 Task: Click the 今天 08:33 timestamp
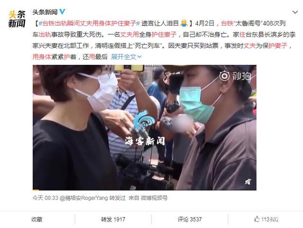[45, 198]
